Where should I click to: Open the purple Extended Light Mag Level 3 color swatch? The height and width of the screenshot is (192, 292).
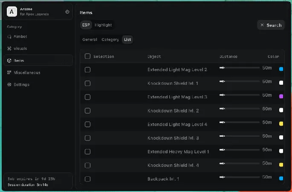281,96
